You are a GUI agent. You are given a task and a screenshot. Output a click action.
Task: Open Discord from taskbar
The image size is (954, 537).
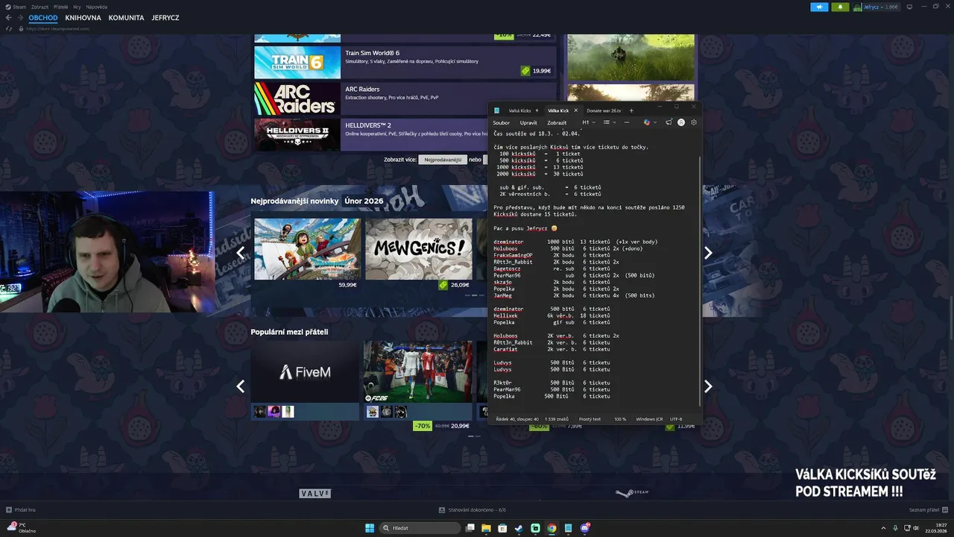(x=585, y=528)
